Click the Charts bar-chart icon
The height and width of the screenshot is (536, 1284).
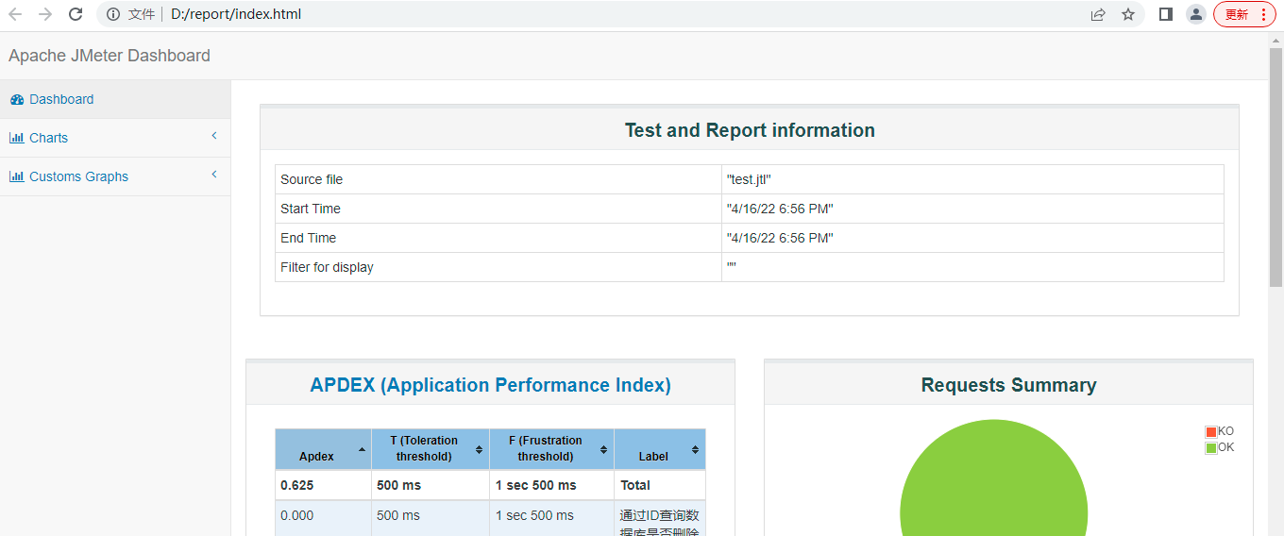[x=17, y=138]
